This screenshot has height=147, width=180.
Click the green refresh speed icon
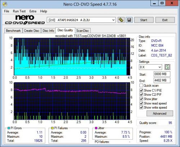point(167,67)
